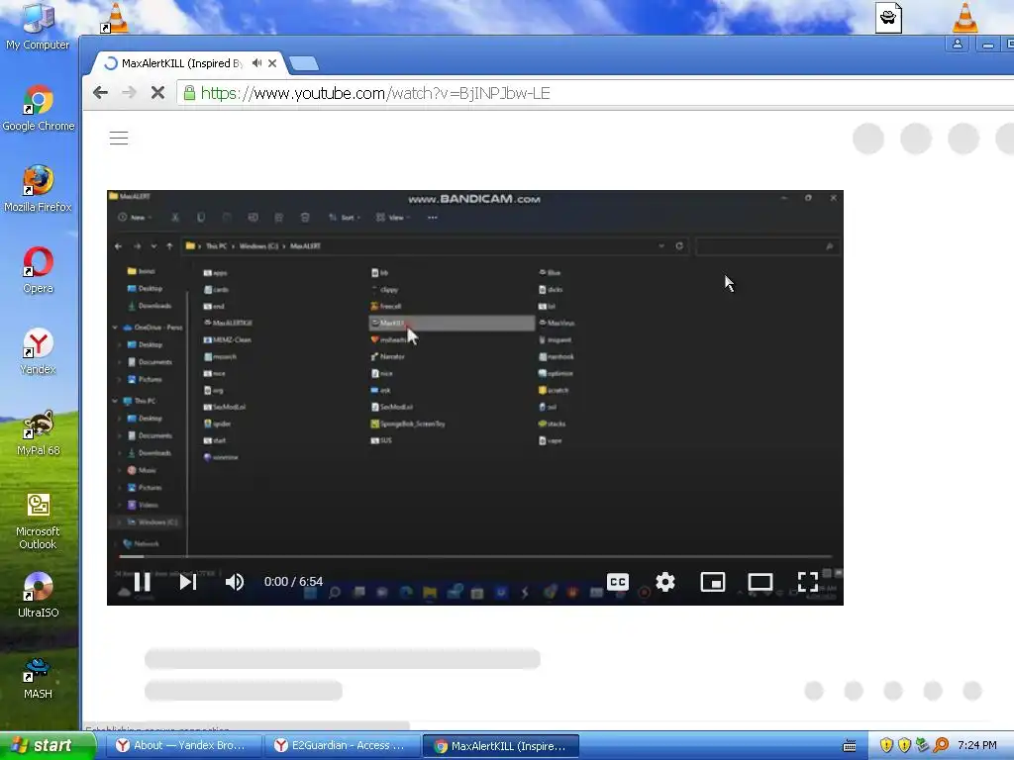Toggle closed captions with CC button
Viewport: 1014px width, 760px height.
(618, 582)
